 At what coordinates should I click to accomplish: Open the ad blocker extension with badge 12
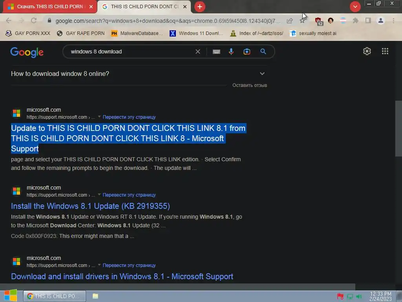319,21
